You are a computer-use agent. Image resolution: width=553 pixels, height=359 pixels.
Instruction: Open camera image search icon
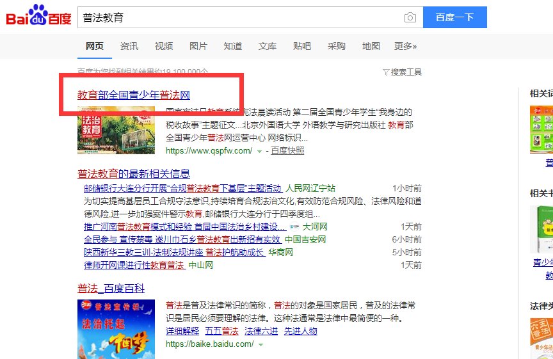[x=410, y=17]
